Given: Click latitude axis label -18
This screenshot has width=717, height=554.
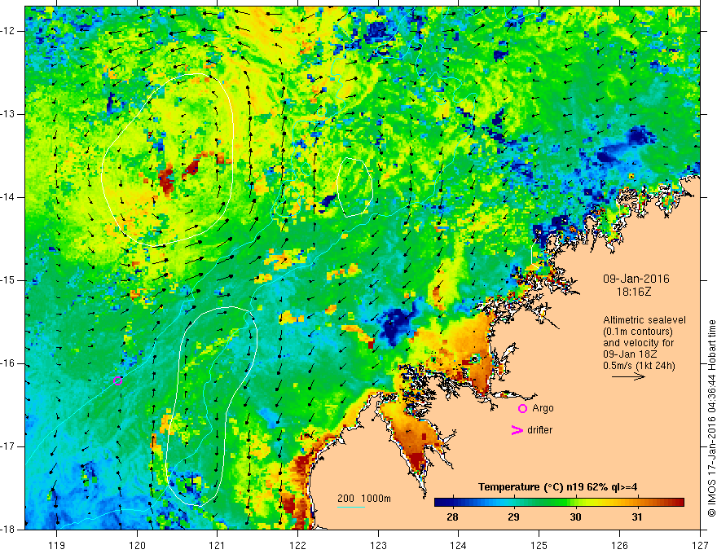Looking at the screenshot, I should pos(9,530).
